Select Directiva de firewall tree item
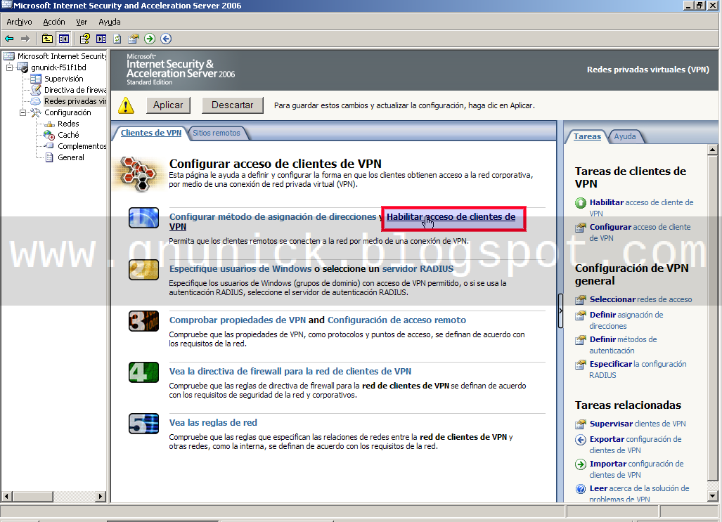The width and height of the screenshot is (722, 522). (x=75, y=90)
